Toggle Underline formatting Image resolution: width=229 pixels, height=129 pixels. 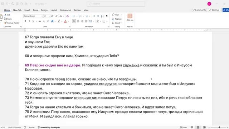click(x=33, y=21)
